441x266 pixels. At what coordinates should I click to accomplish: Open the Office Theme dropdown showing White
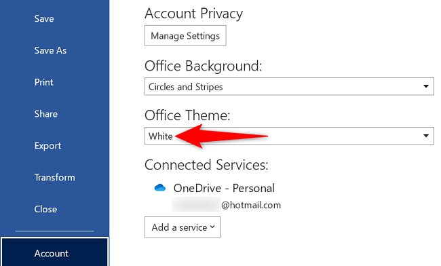(289, 136)
